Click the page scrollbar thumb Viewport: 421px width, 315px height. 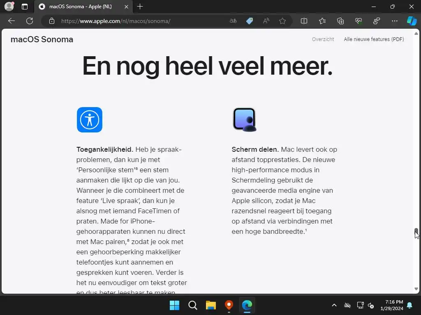pyautogui.click(x=416, y=231)
